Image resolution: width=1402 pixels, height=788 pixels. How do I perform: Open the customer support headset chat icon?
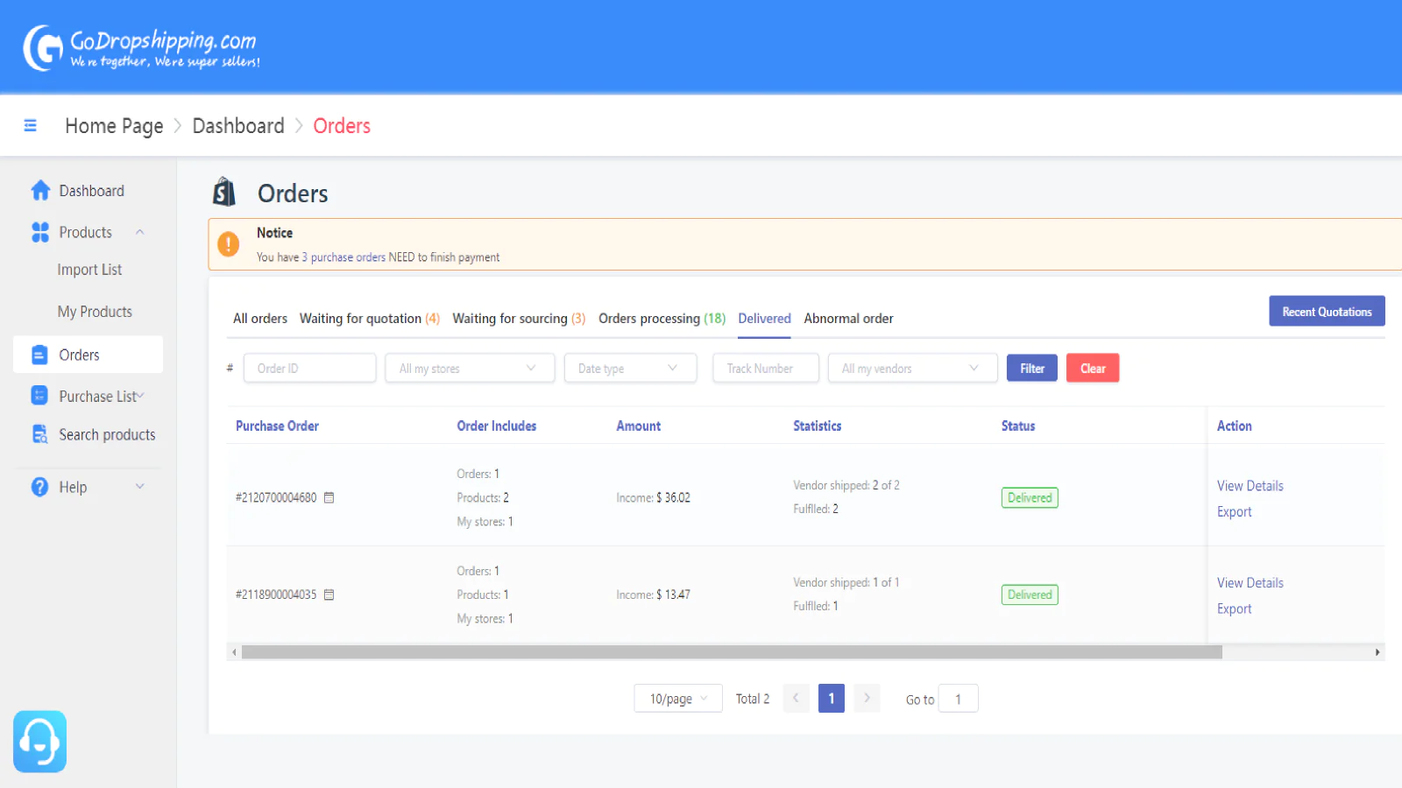pos(39,741)
